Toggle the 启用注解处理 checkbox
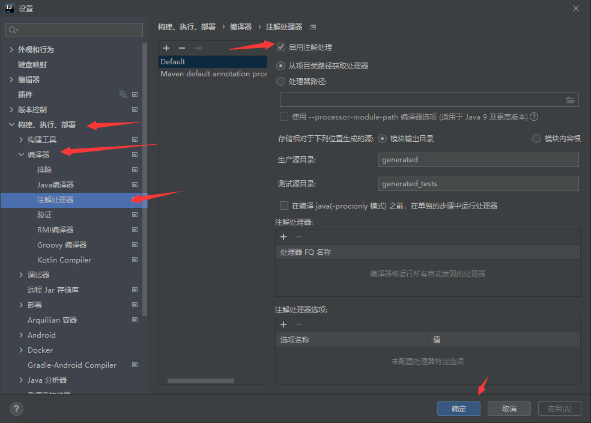Image resolution: width=591 pixels, height=423 pixels. (281, 47)
